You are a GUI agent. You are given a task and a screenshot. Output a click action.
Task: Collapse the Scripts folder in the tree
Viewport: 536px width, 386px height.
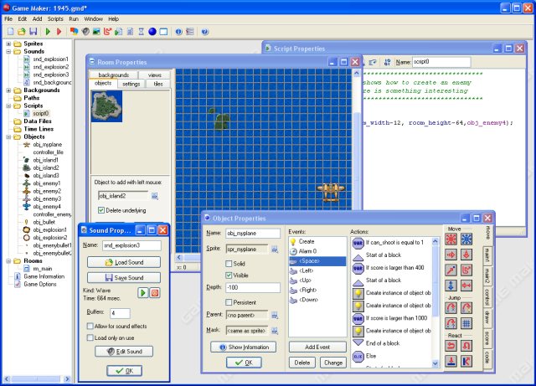(x=8, y=106)
